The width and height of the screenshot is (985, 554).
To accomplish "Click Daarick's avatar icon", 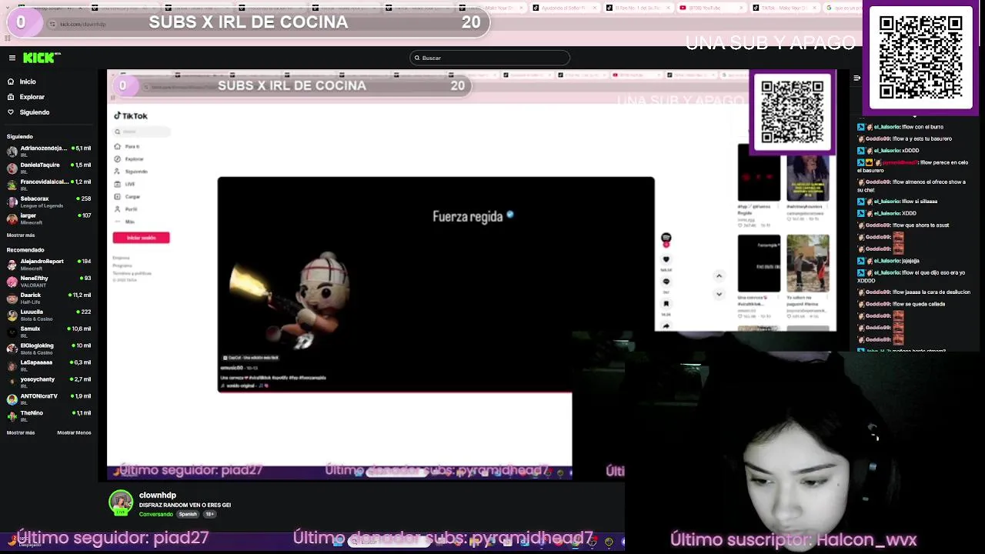I will pyautogui.click(x=12, y=299).
